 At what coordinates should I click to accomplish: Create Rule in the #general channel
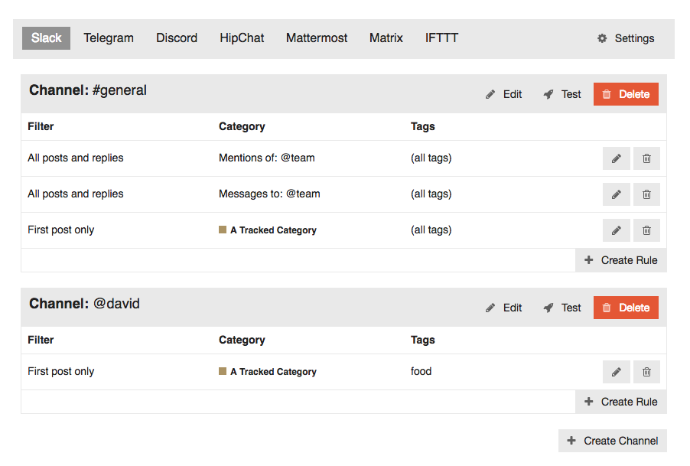click(620, 260)
